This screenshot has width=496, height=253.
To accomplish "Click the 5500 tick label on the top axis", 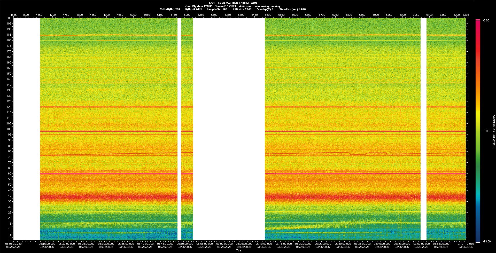I will (x=268, y=15).
